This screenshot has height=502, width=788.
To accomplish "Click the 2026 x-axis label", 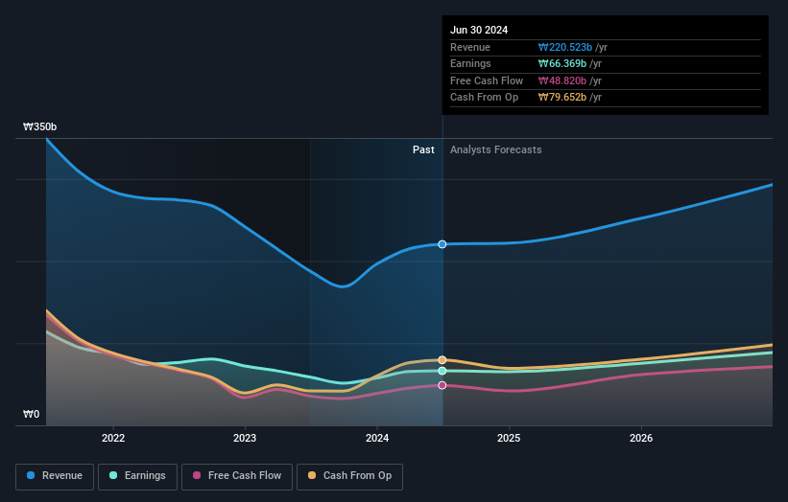I will point(641,438).
